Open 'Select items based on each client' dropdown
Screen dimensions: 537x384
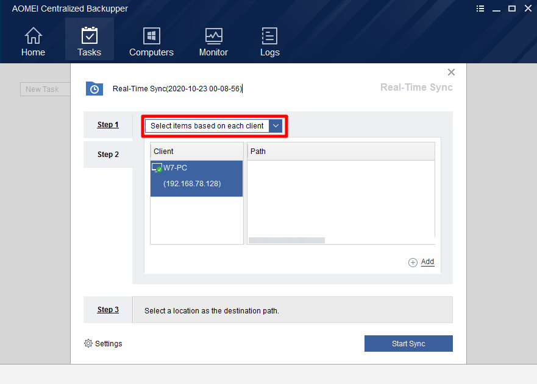tap(214, 126)
